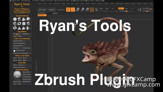The width and height of the screenshot is (163, 92).
Task: Add a cone EasyPrimitive
Action: tap(24, 19)
